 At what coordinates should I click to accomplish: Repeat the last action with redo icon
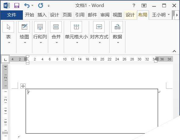click(41, 5)
